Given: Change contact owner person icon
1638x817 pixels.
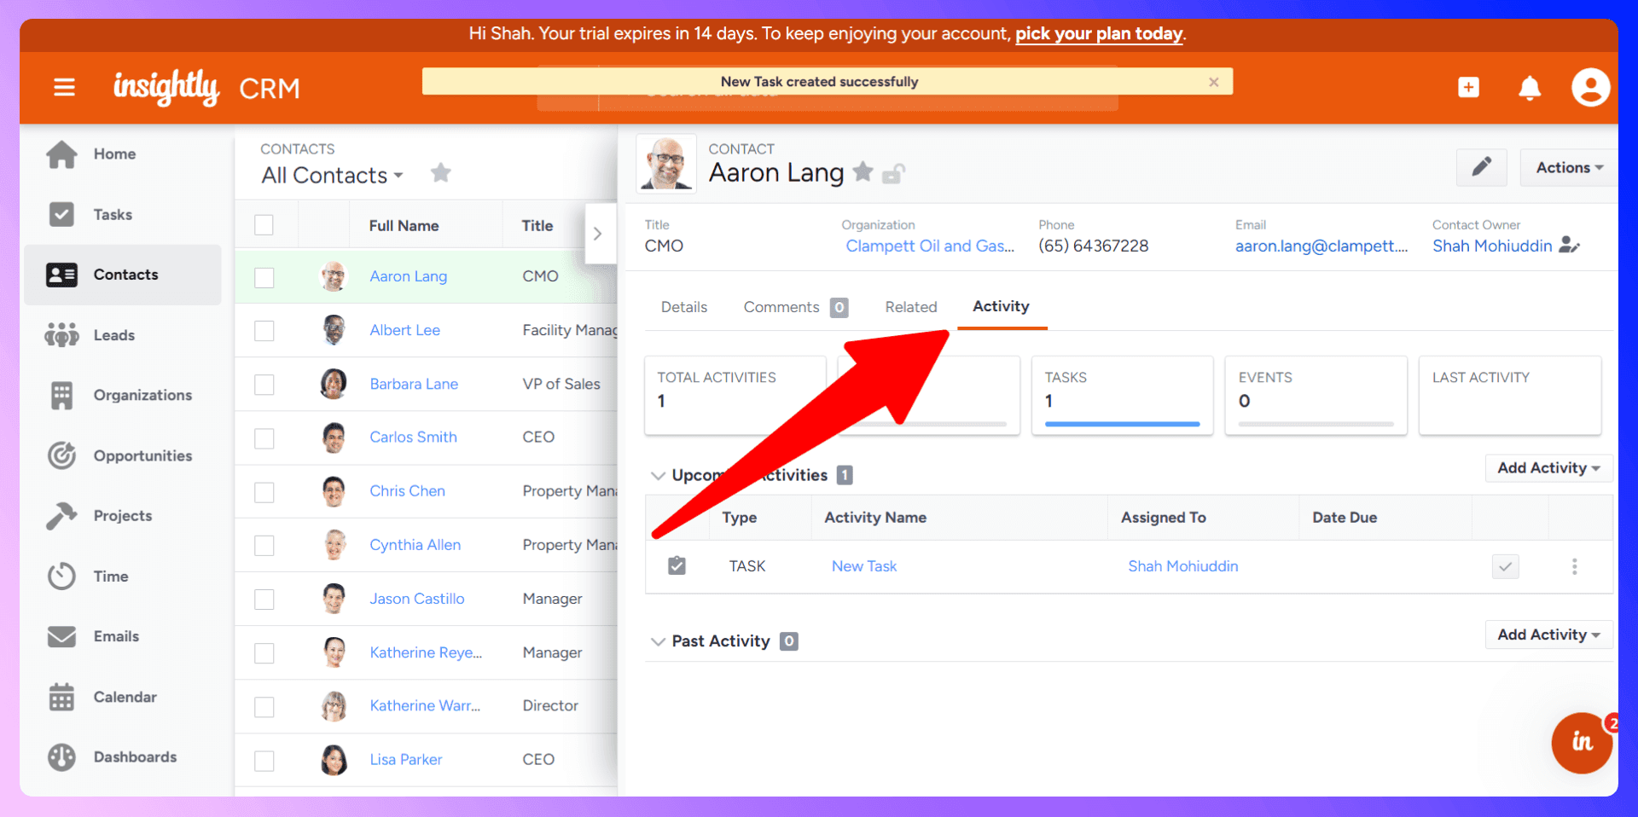Looking at the screenshot, I should [1569, 246].
